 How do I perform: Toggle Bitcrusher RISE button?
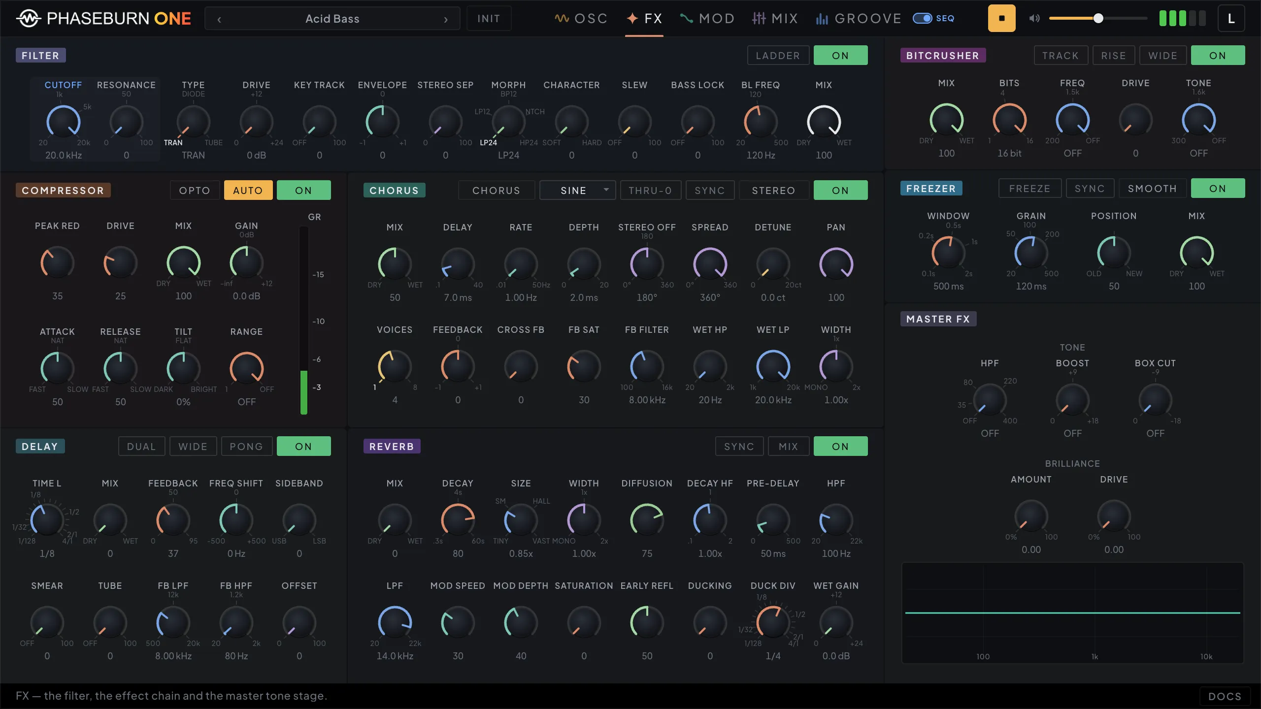[x=1114, y=56]
